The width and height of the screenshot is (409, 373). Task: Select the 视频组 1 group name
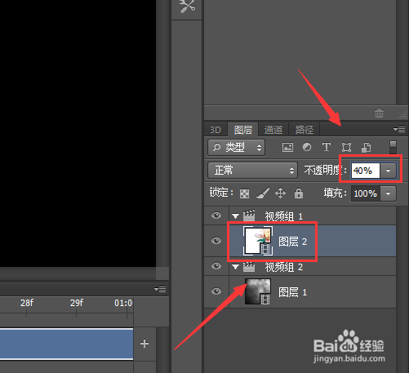284,216
